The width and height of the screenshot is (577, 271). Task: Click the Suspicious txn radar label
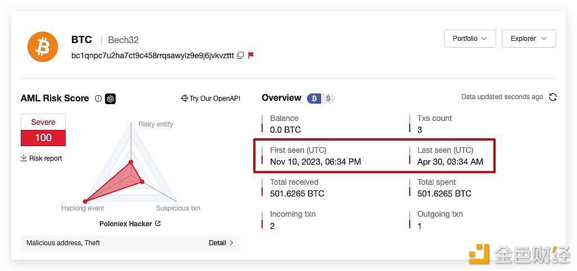coord(178,208)
